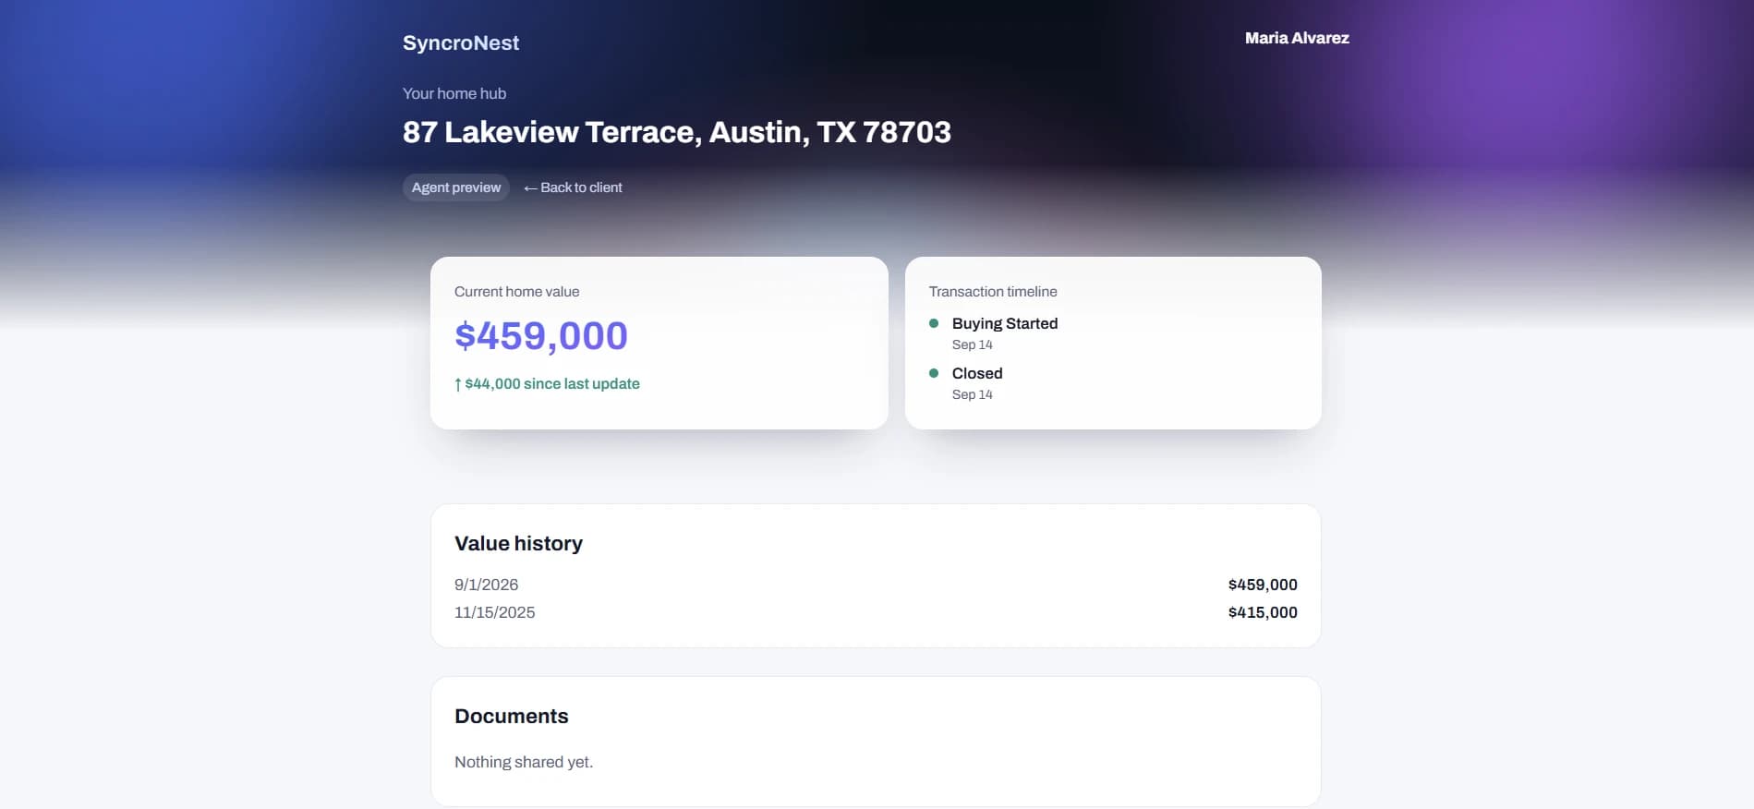Image resolution: width=1754 pixels, height=809 pixels.
Task: Click the "Your home hub" label
Action: coord(454,93)
